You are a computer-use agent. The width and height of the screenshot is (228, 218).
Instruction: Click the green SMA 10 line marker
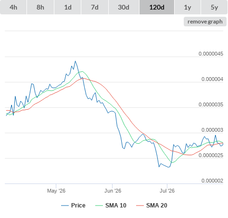[x=99, y=206]
